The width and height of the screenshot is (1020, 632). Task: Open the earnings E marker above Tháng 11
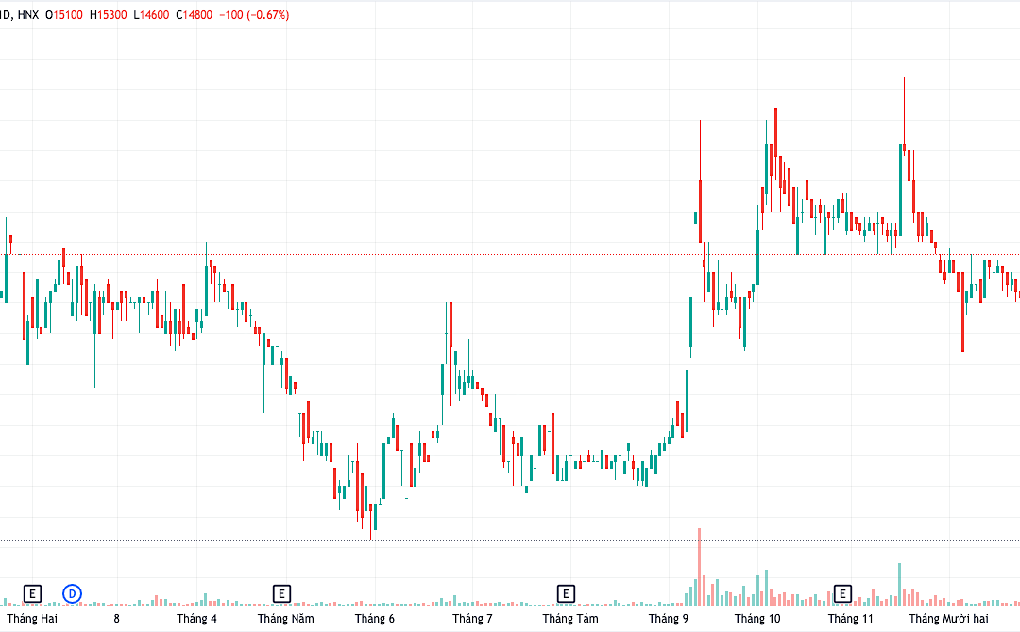842,593
